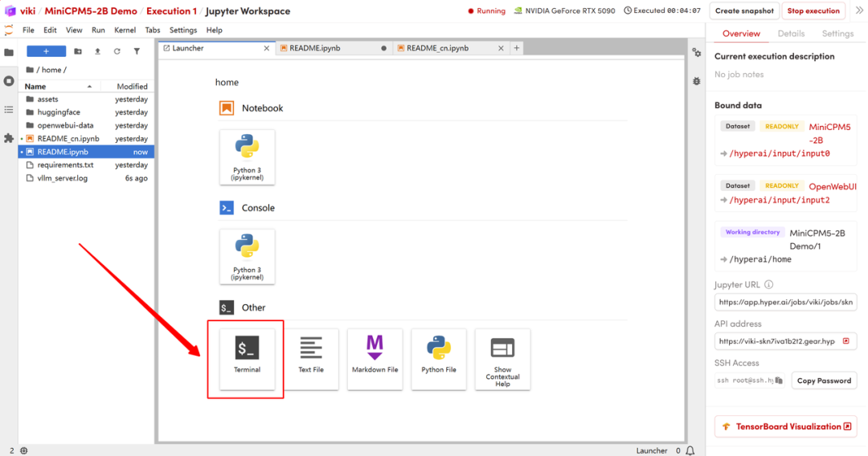The width and height of the screenshot is (868, 456).
Task: Open the running kernels sidebar icon
Action: tap(9, 81)
